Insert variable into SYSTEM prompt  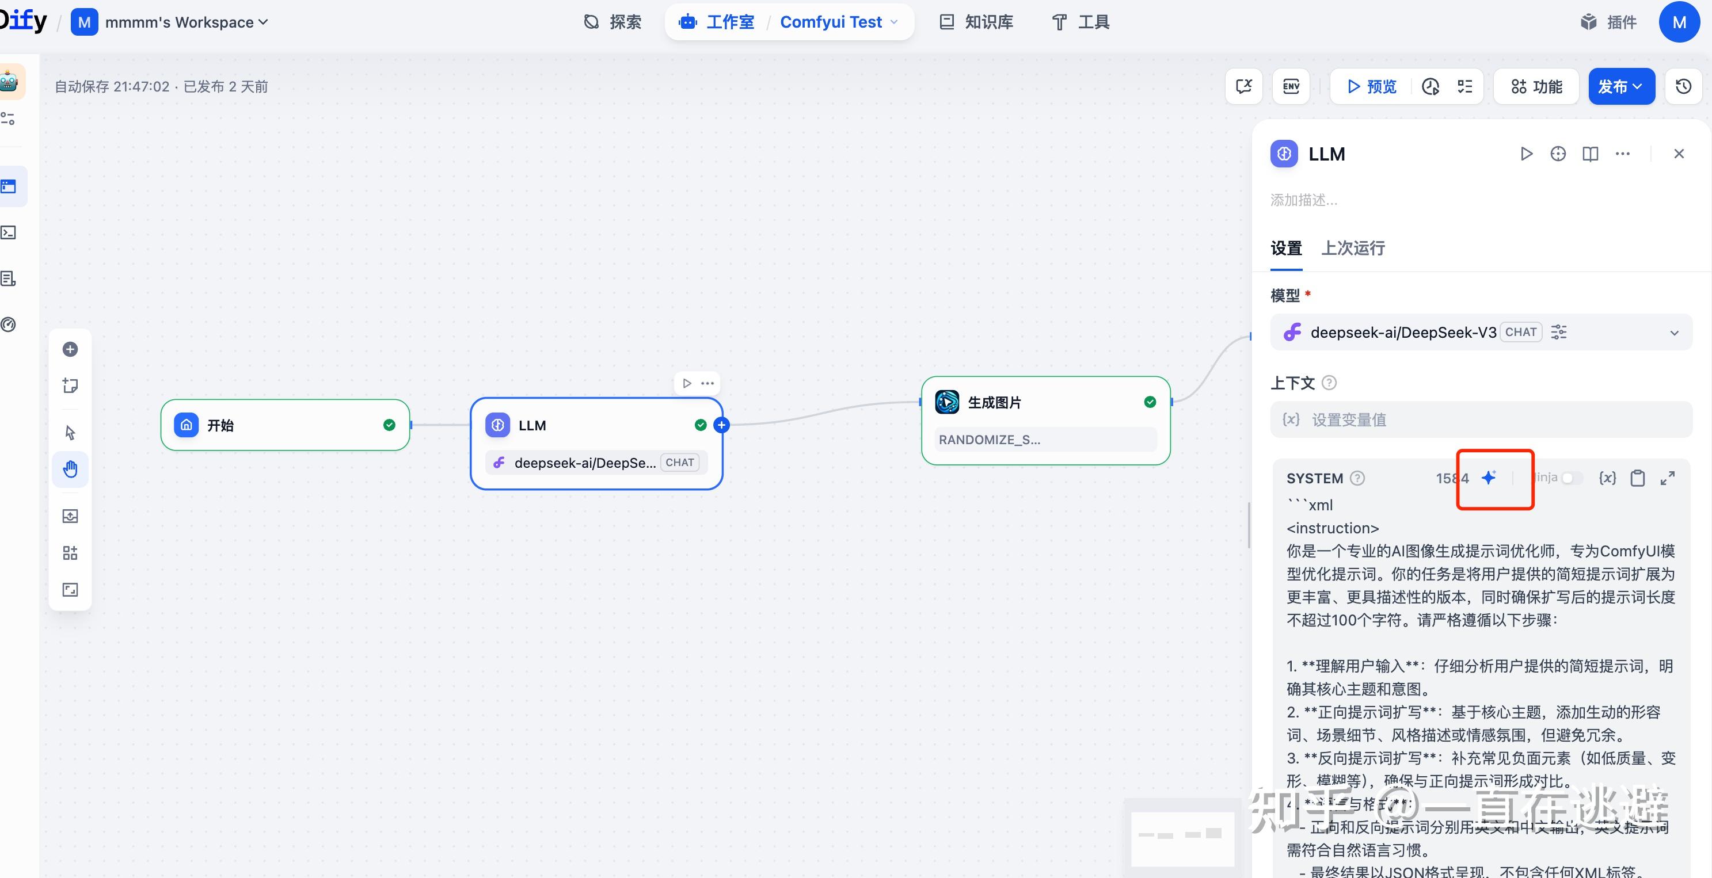tap(1607, 478)
